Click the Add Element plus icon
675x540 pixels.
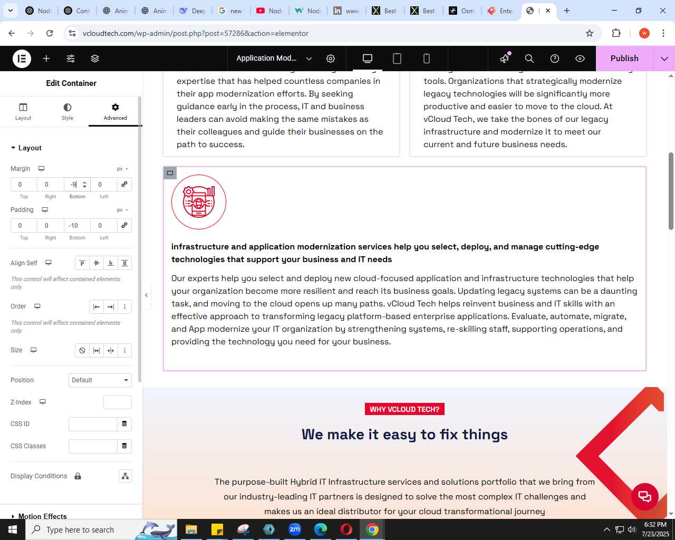46,59
